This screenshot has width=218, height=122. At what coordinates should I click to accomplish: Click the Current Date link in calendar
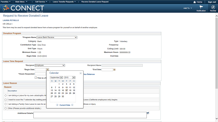click(65, 105)
